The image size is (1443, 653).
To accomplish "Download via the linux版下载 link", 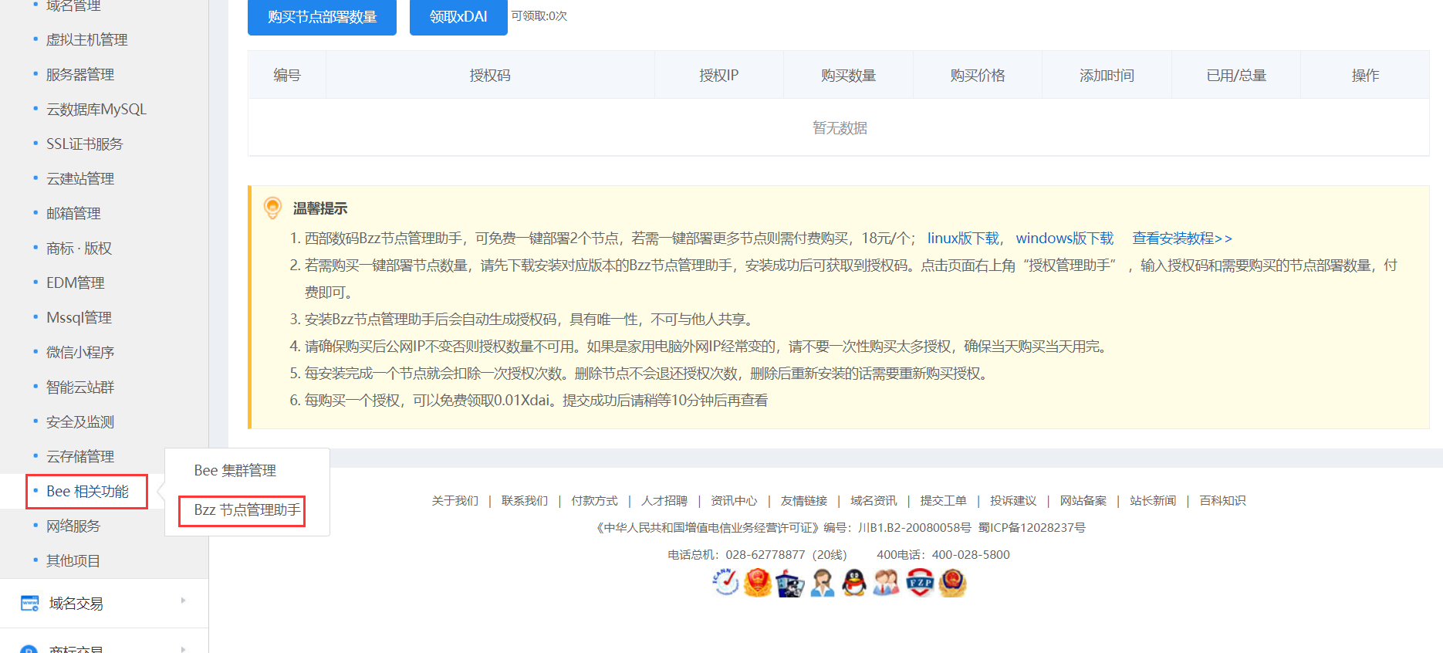I will click(962, 239).
